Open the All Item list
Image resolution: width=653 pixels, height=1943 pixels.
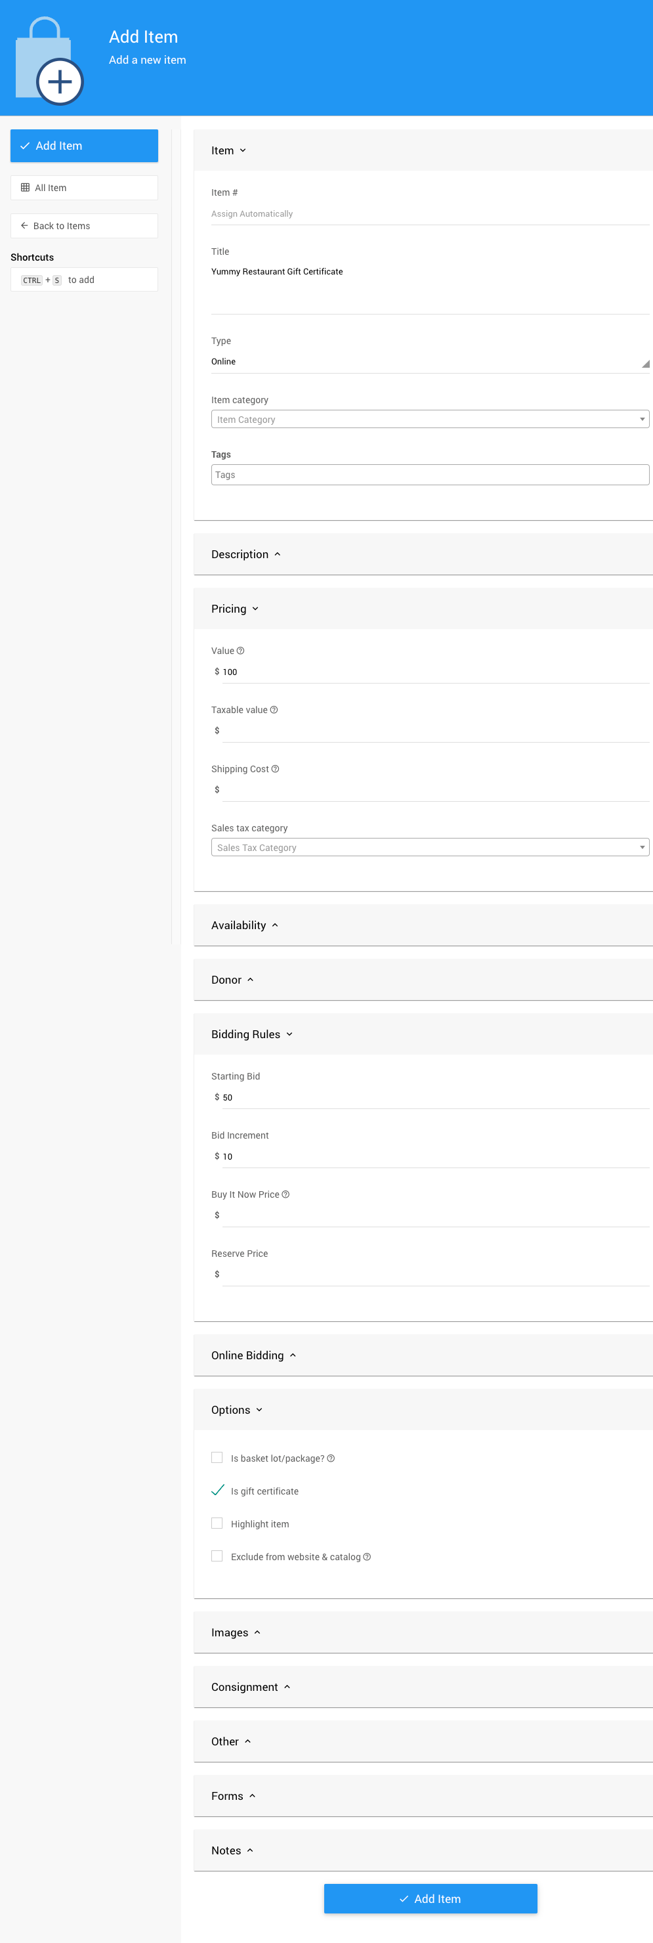84,188
